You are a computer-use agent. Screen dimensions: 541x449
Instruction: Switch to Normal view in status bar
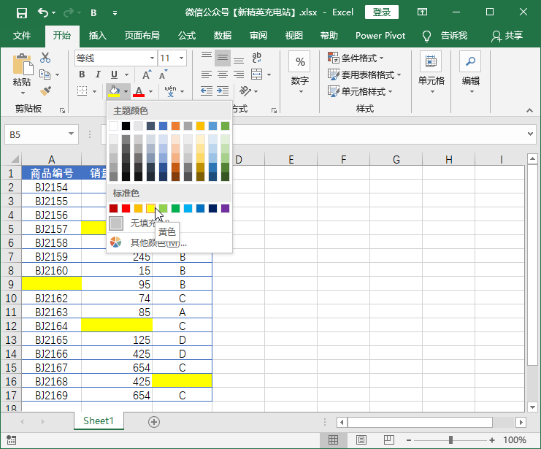(333, 440)
